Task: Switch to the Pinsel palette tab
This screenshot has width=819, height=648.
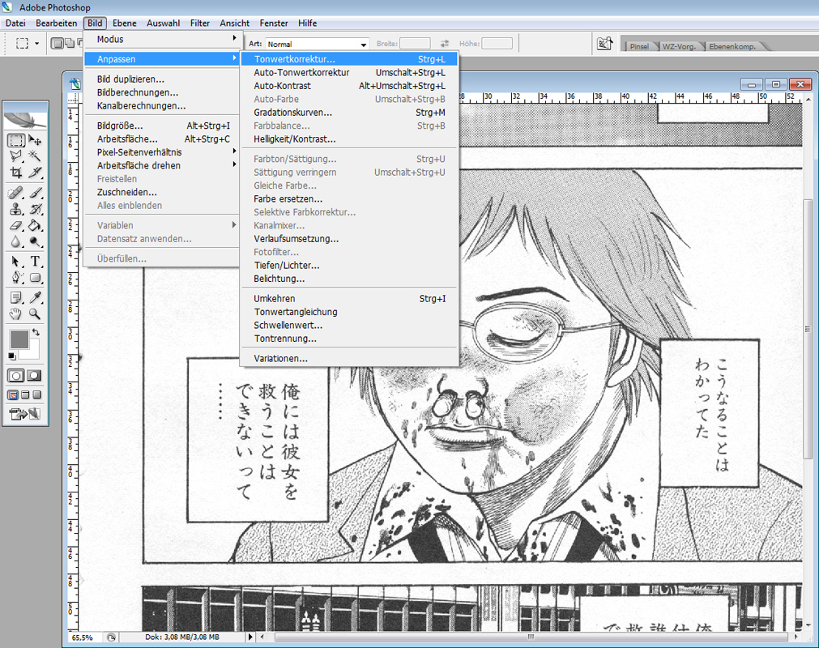Action: pos(639,46)
